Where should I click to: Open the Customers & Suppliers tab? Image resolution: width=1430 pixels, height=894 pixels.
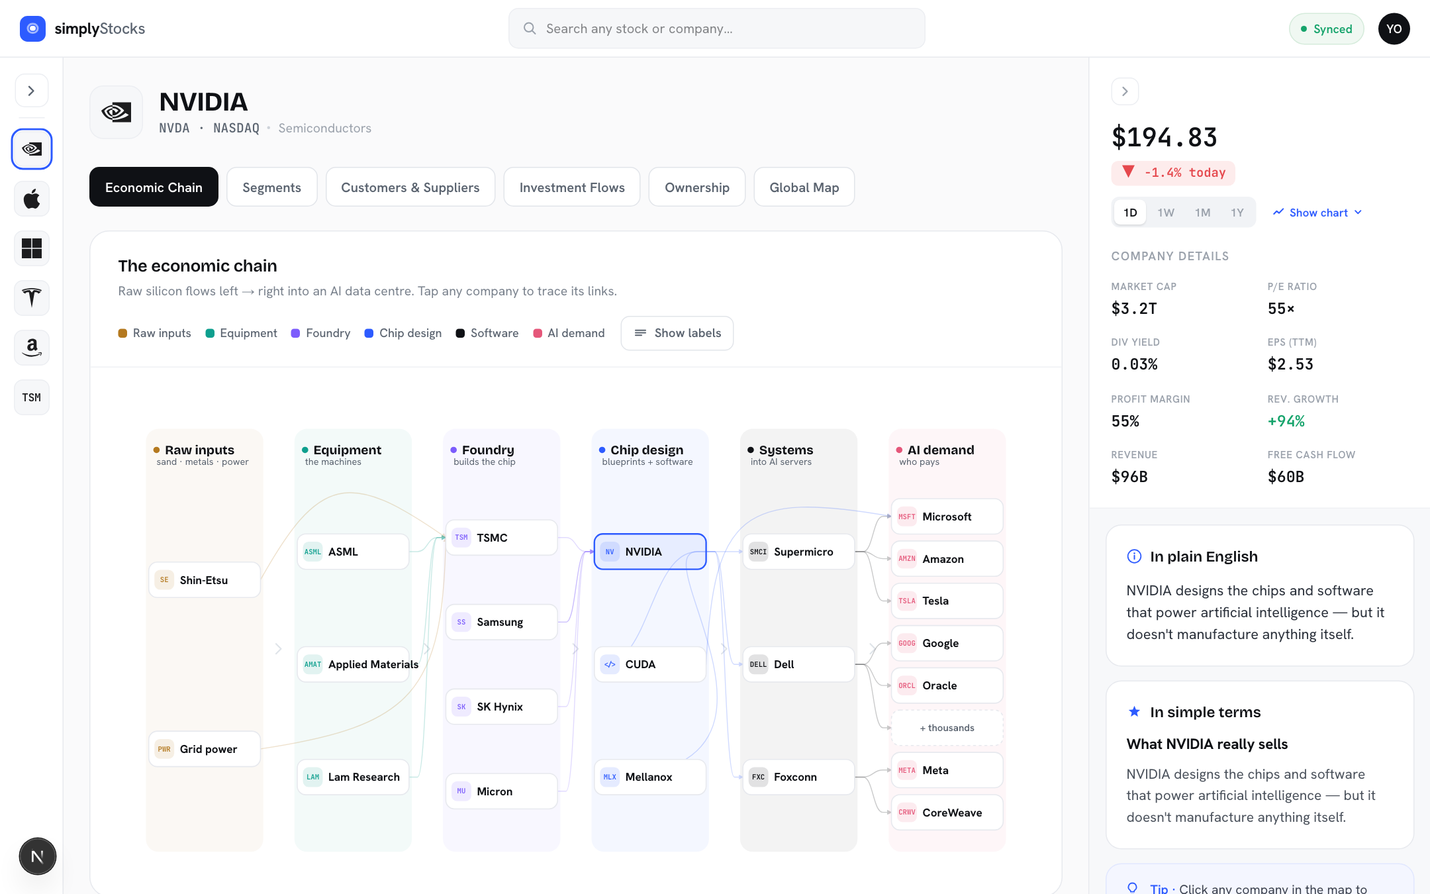410,187
